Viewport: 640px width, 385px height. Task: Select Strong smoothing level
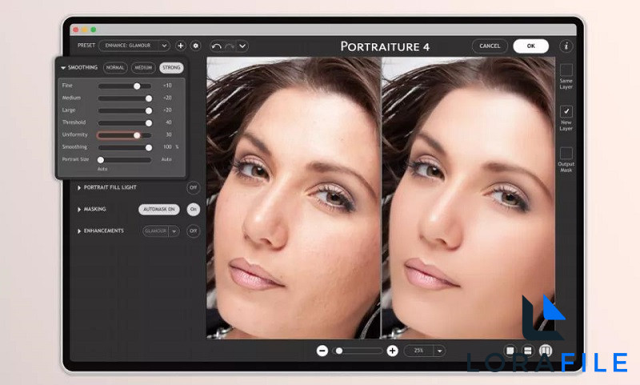(x=171, y=68)
